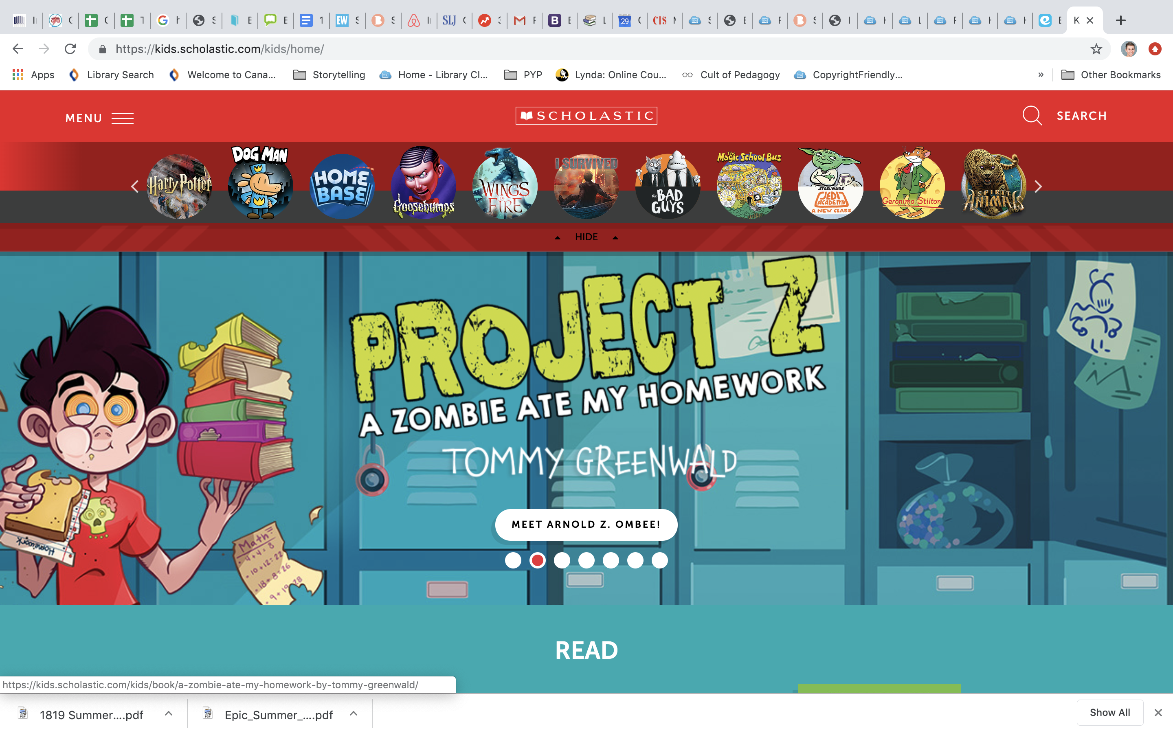Select the first carousel slide dot
The image size is (1173, 733).
tap(513, 560)
